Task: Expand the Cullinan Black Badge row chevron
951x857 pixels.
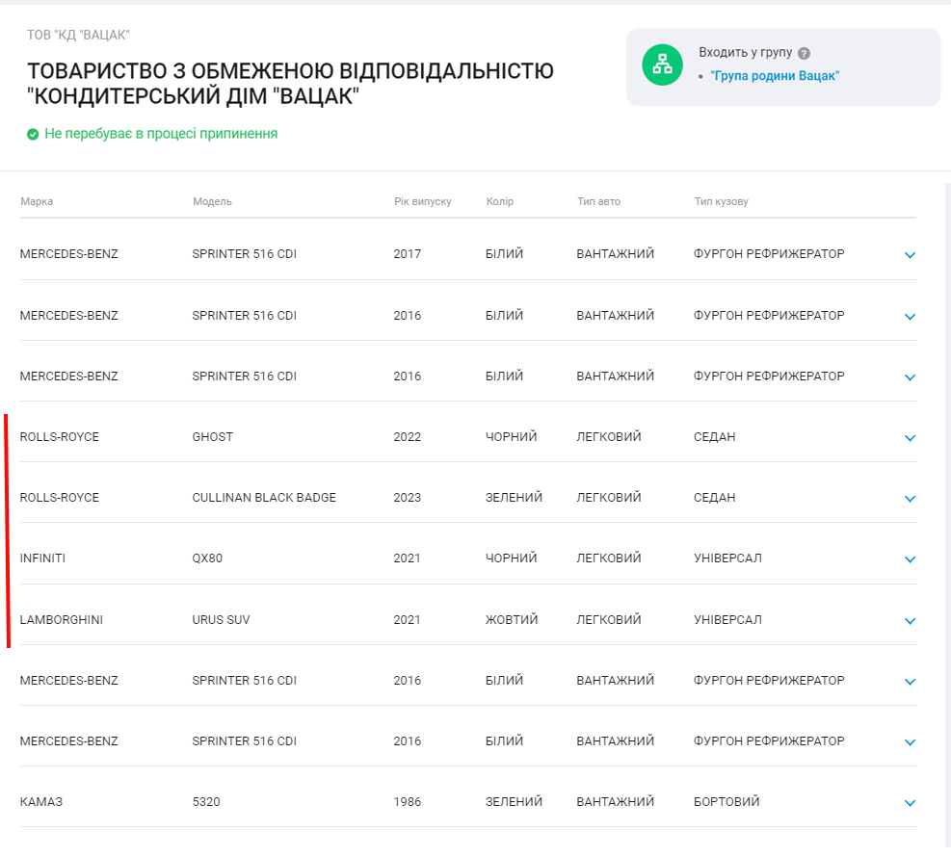Action: 910,499
